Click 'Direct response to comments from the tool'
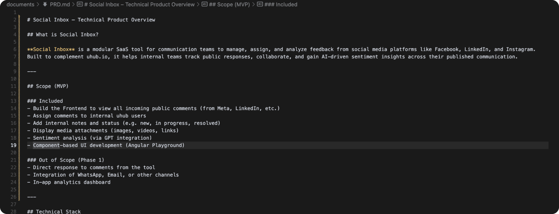This screenshot has width=559, height=214. (x=91, y=167)
